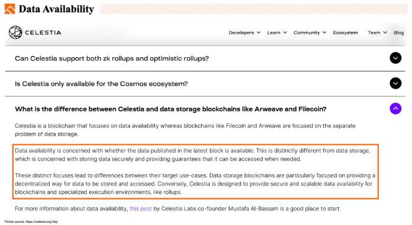Collapse the Arweave and Filecoin question
The height and width of the screenshot is (225, 412).
click(x=395, y=109)
